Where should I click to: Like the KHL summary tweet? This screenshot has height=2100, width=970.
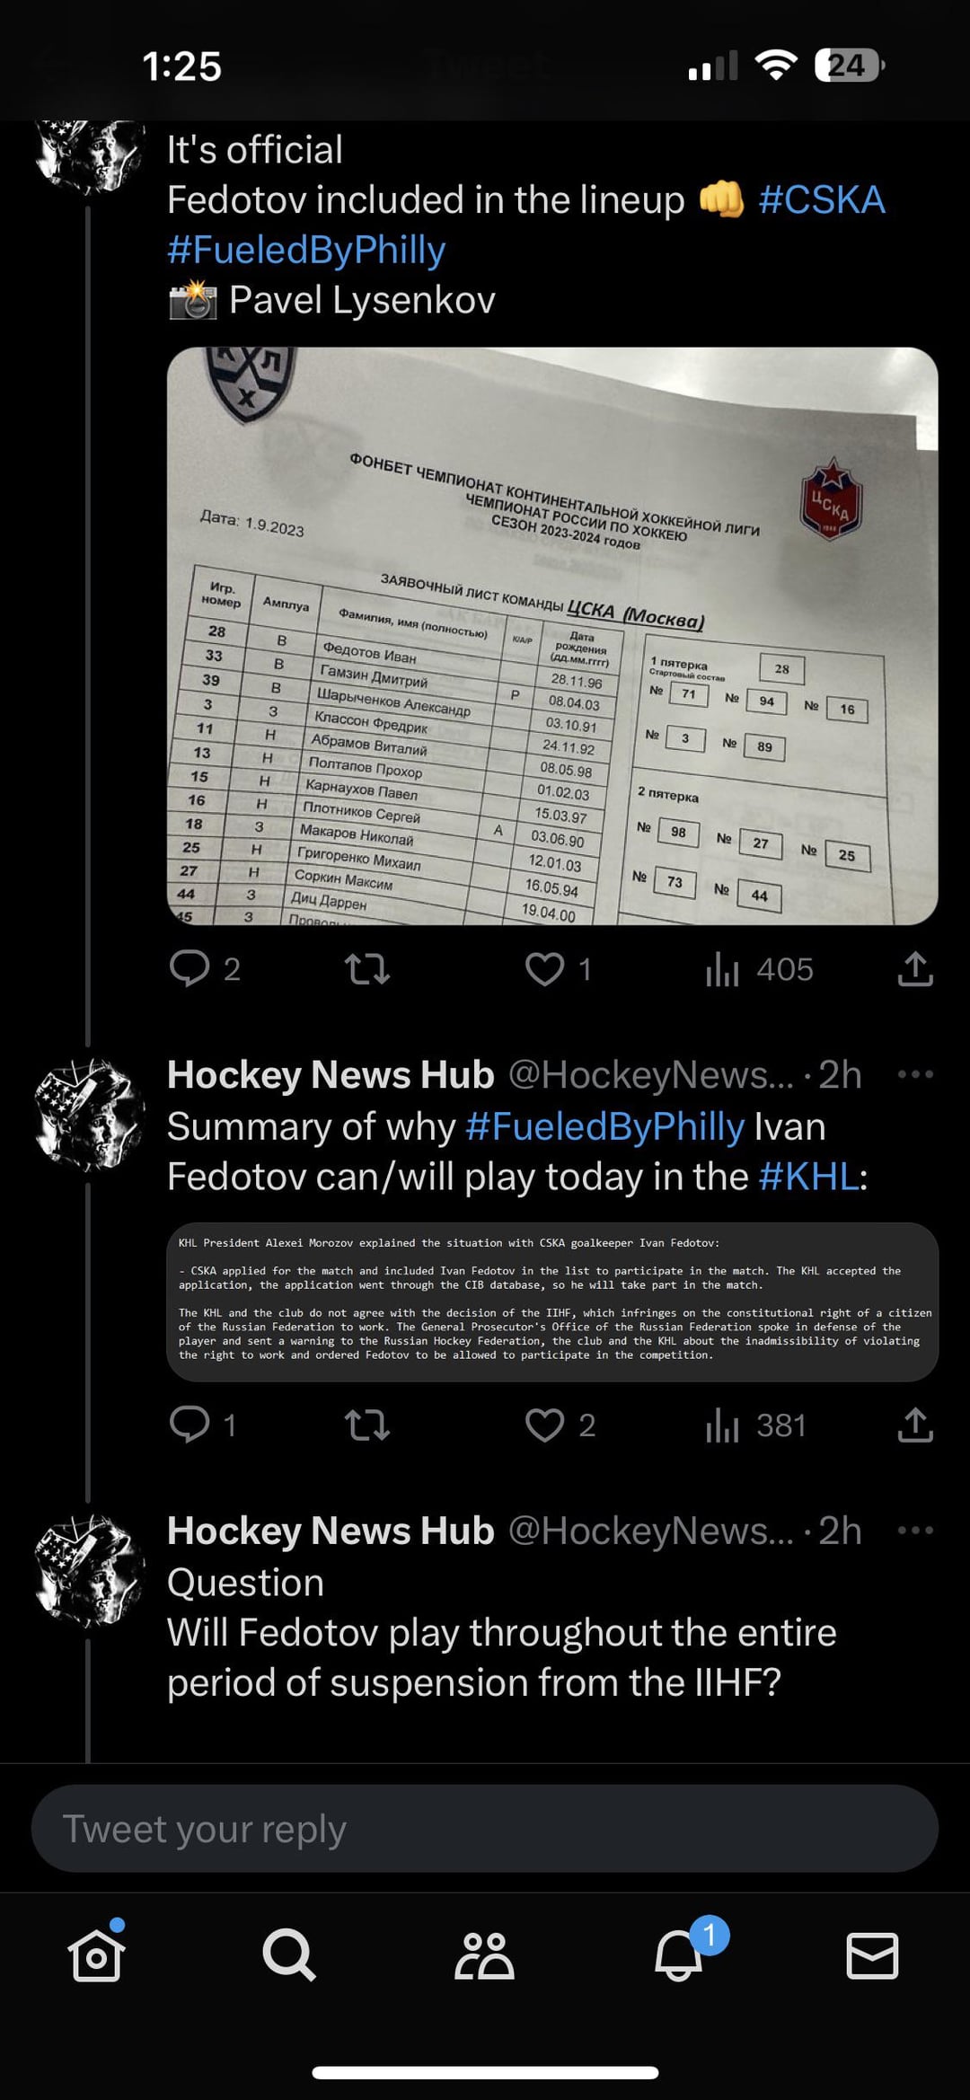coord(544,1425)
